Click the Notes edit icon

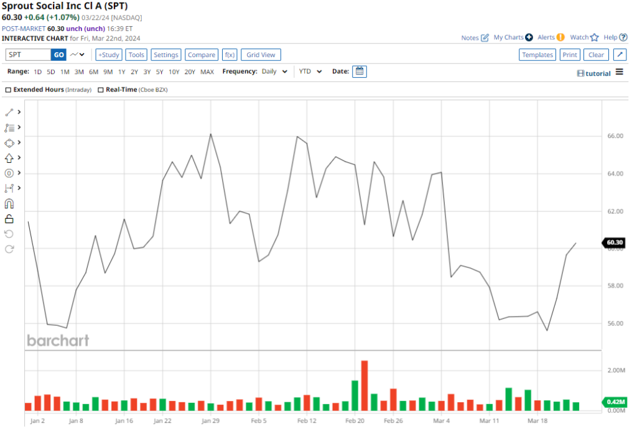[x=485, y=38]
